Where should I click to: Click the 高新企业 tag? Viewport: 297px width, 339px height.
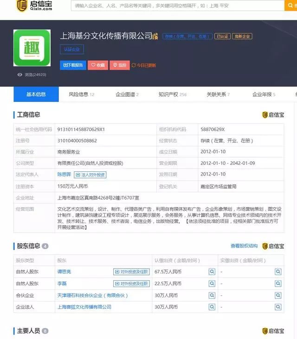[x=242, y=36]
